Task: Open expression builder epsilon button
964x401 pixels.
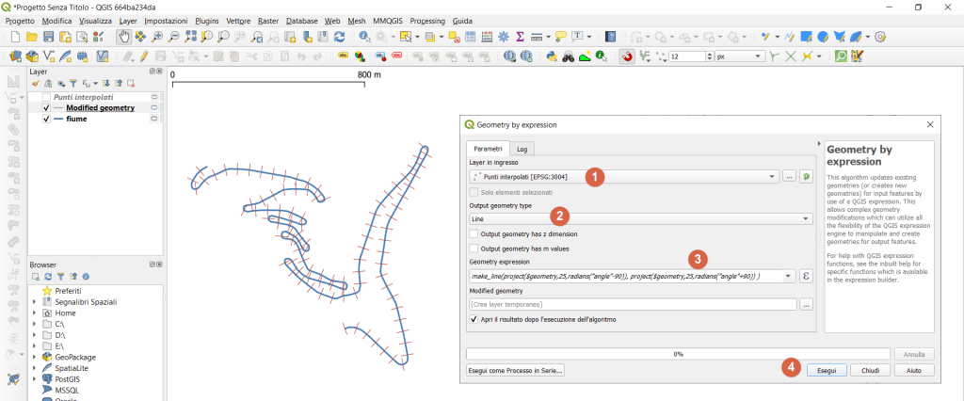Action: pos(805,276)
